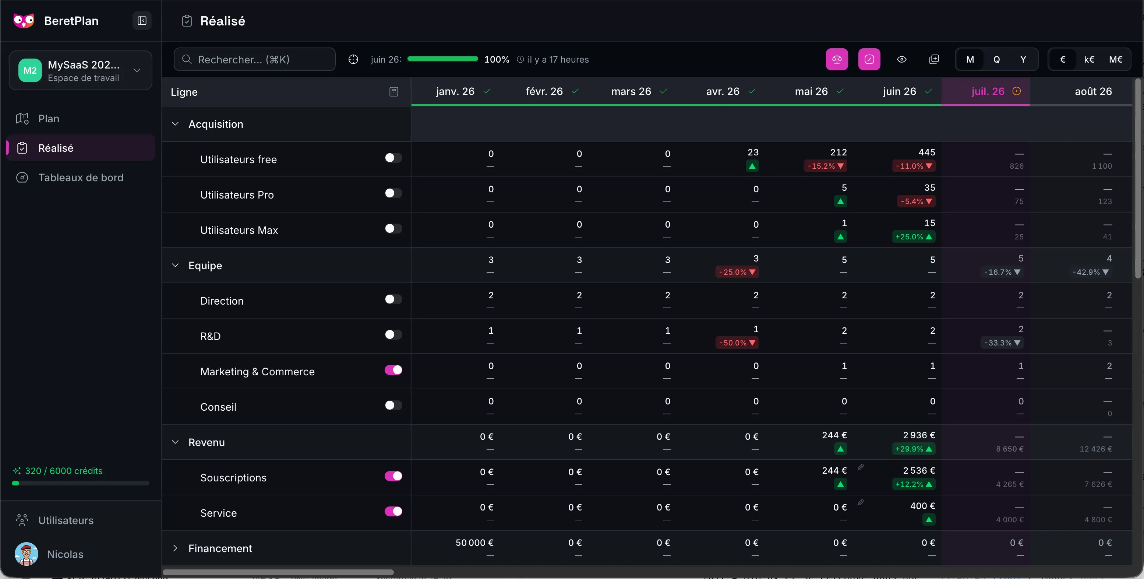Image resolution: width=1144 pixels, height=579 pixels.
Task: Click the eye visibility icon in toolbar
Action: (x=901, y=60)
